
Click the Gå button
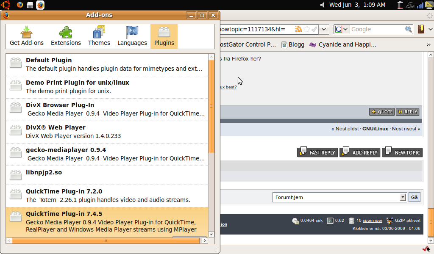pyautogui.click(x=415, y=197)
